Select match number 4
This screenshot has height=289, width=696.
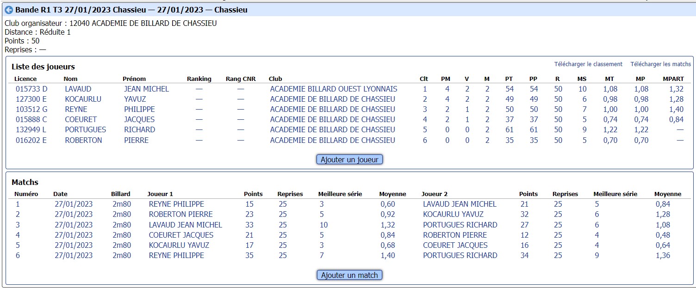[x=18, y=235]
